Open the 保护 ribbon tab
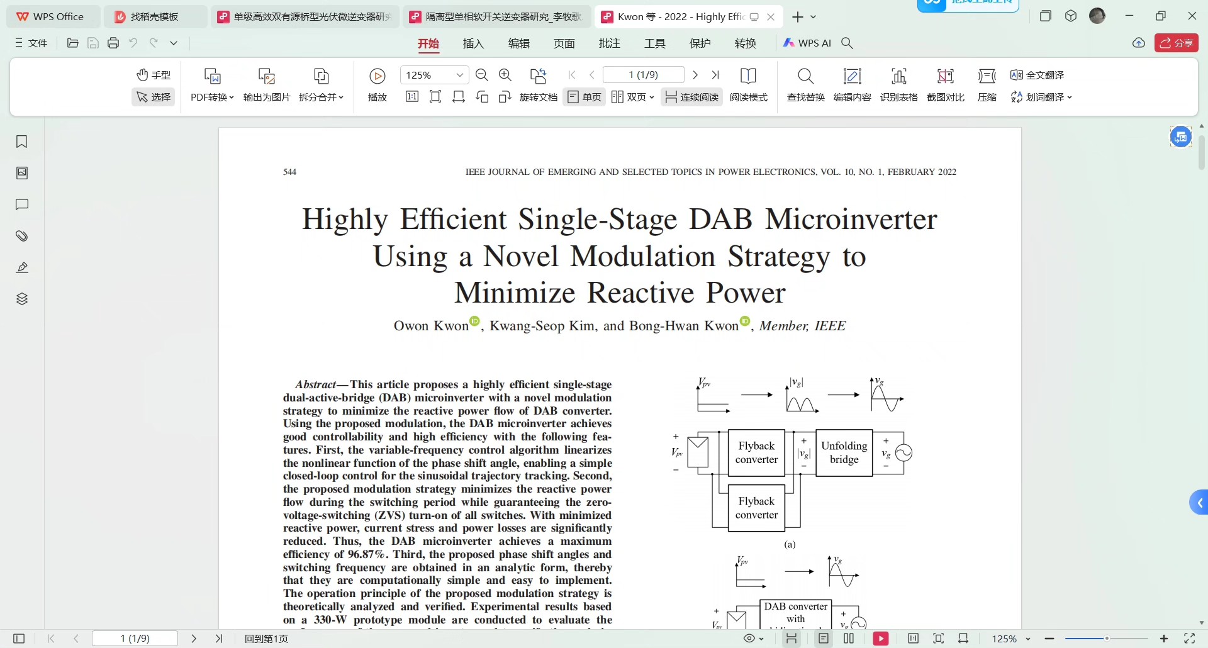Viewport: 1208px width, 648px height. (x=700, y=43)
